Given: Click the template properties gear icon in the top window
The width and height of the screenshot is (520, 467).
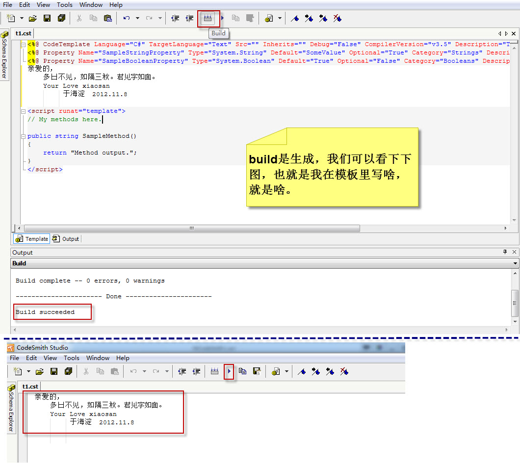Looking at the screenshot, I should coord(269,18).
